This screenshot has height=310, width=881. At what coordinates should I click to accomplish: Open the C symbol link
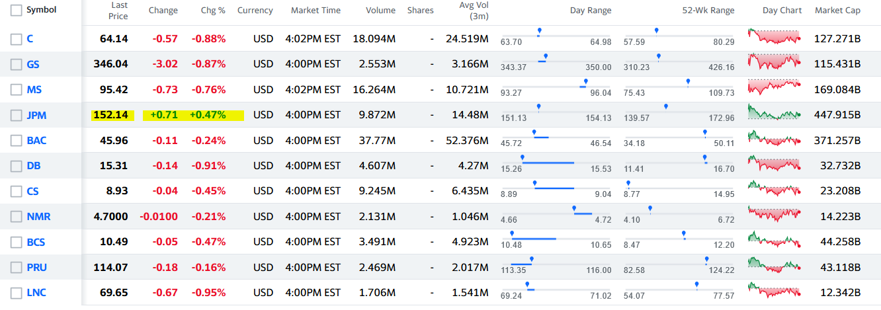coord(30,39)
